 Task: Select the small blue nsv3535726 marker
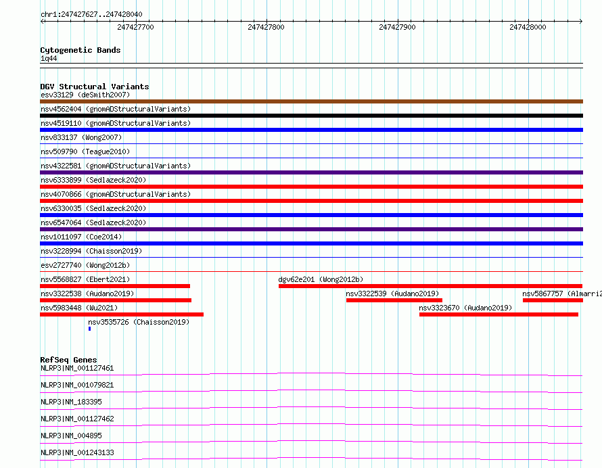89,329
